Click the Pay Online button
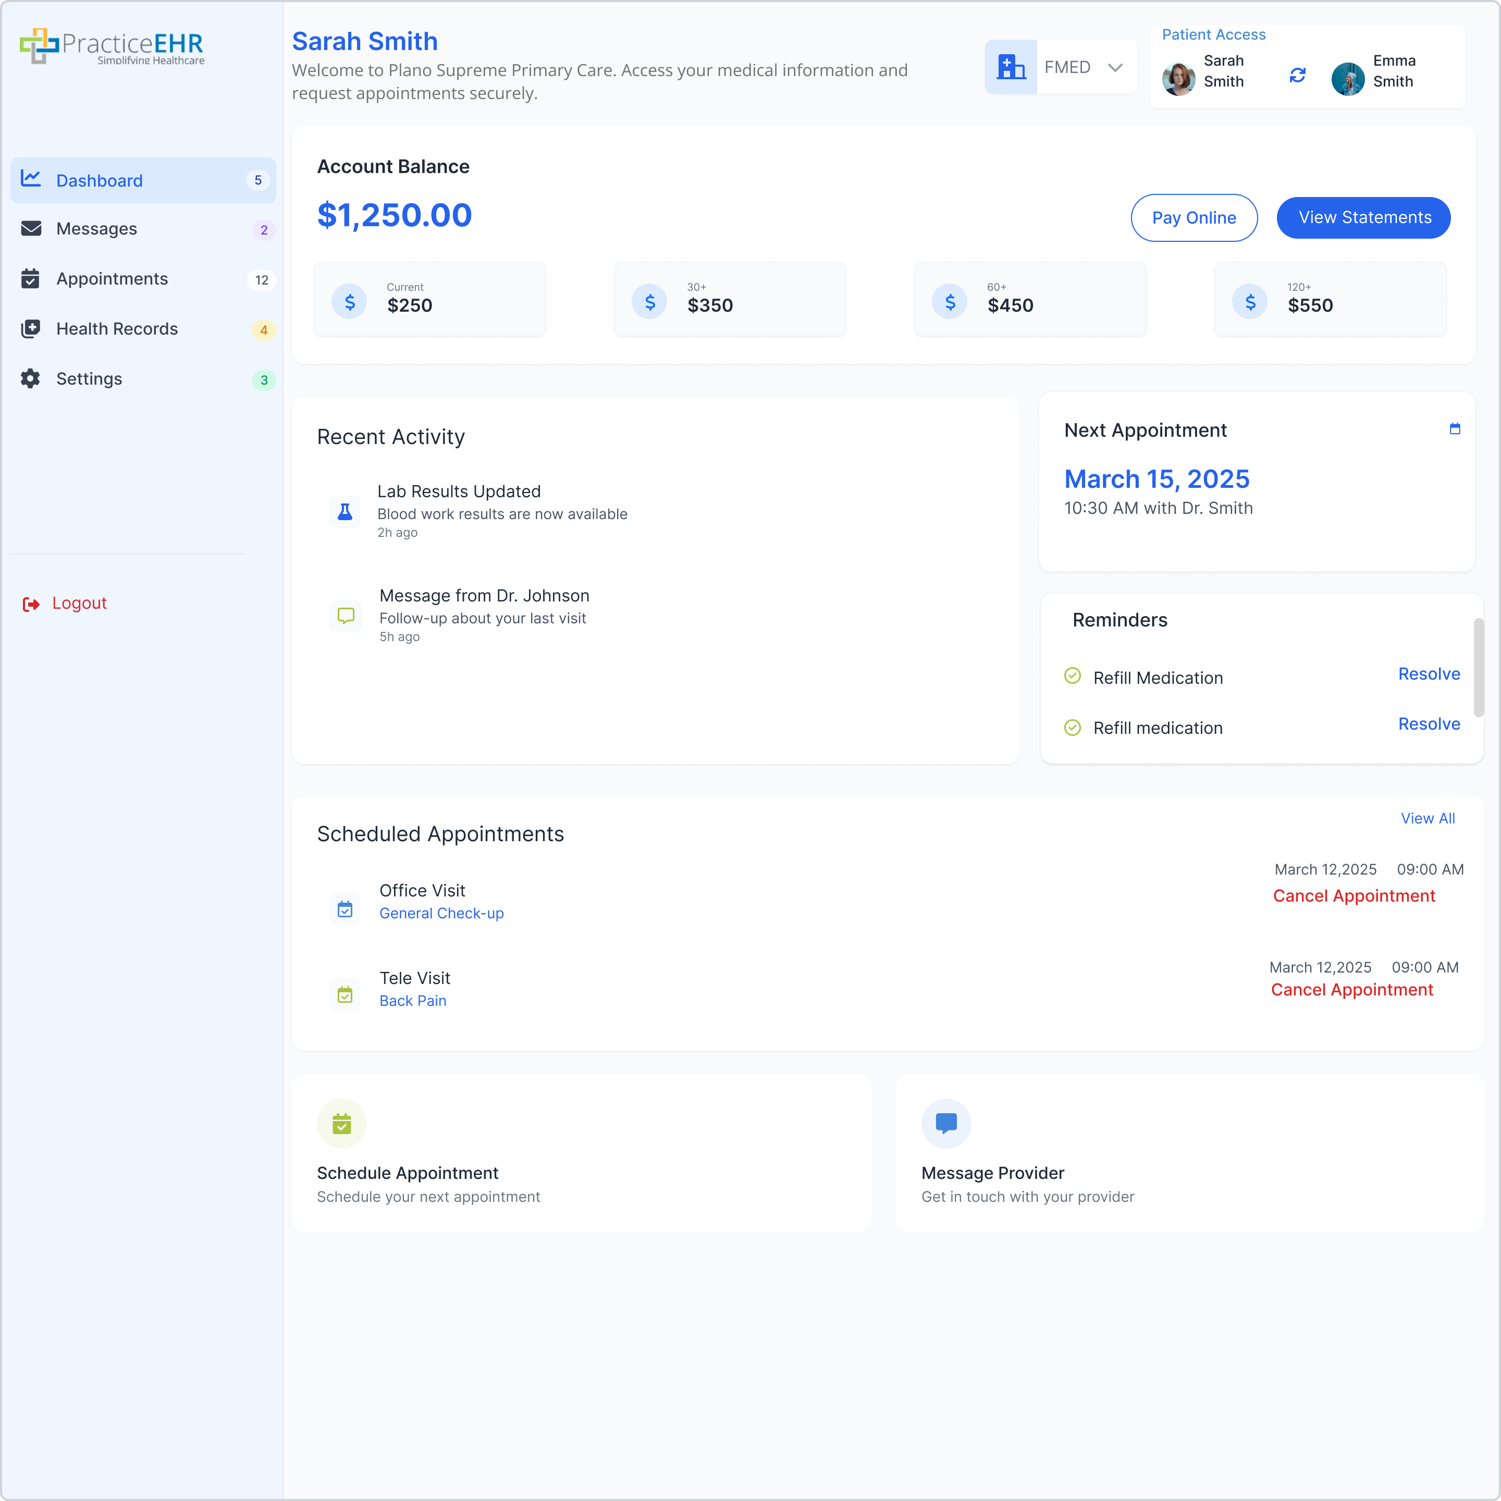Image resolution: width=1501 pixels, height=1501 pixels. click(x=1194, y=217)
